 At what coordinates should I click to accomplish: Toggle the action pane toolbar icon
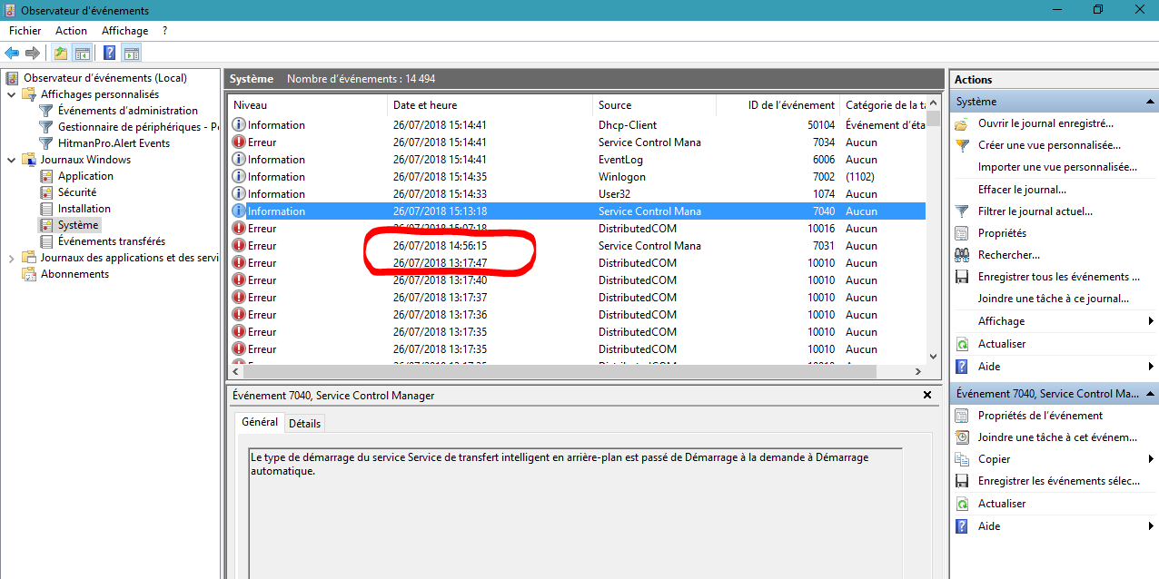click(x=131, y=53)
